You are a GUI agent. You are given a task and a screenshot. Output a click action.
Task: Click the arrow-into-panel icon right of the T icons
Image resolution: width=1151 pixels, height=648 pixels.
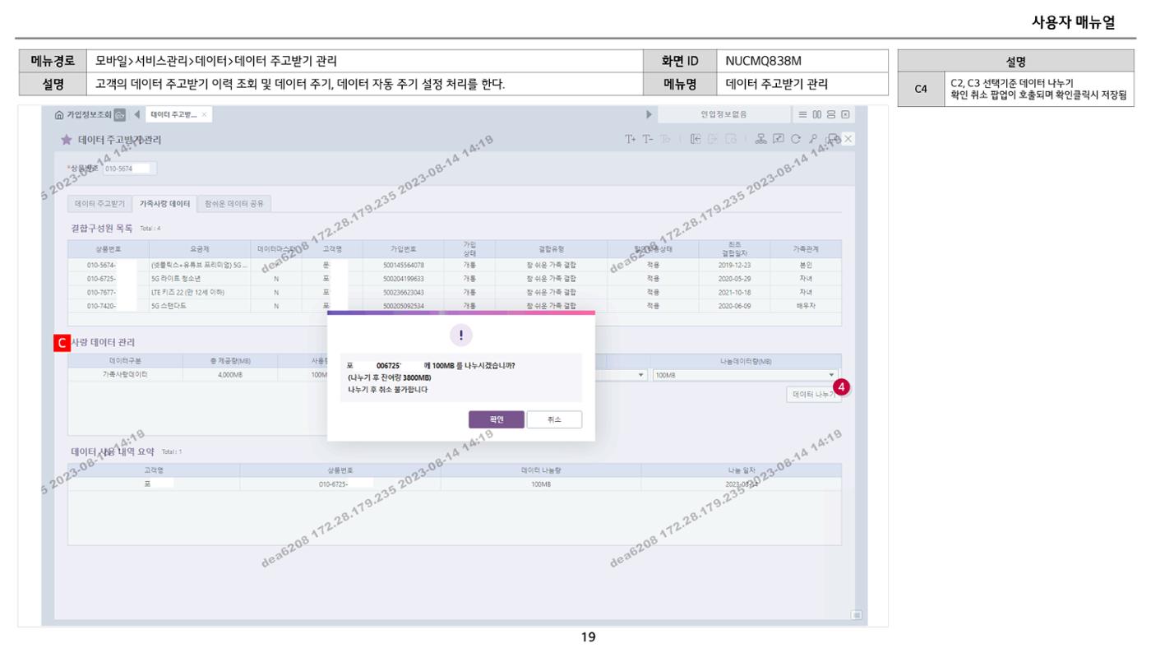(695, 139)
